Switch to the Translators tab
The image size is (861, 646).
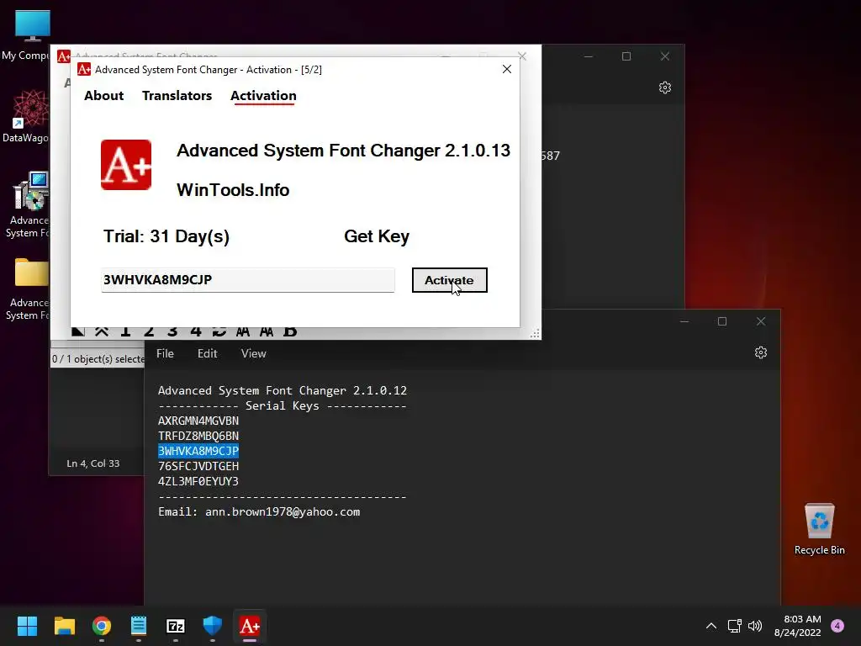pyautogui.click(x=177, y=96)
